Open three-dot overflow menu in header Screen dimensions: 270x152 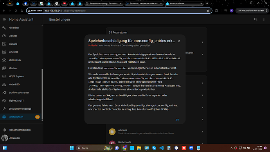click(264, 20)
